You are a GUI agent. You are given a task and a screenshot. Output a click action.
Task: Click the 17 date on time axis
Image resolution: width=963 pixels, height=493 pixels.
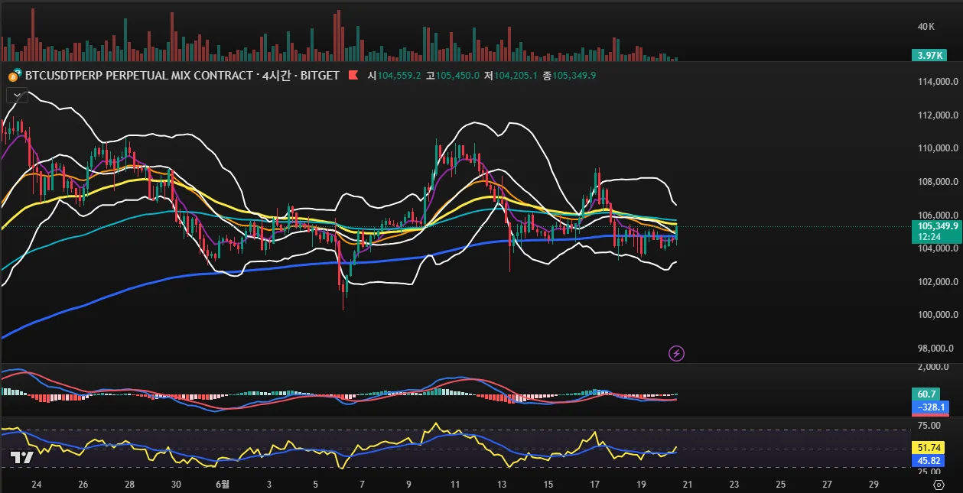coord(594,484)
